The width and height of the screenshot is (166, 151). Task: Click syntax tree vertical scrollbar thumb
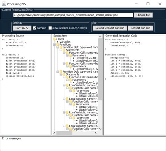click(100, 69)
